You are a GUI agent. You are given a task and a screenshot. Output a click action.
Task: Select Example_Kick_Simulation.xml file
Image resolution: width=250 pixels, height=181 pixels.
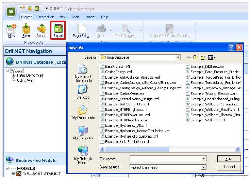click(124, 142)
